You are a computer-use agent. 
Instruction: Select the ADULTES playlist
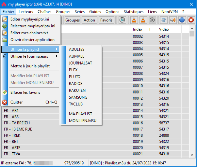pyautogui.click(x=80, y=49)
